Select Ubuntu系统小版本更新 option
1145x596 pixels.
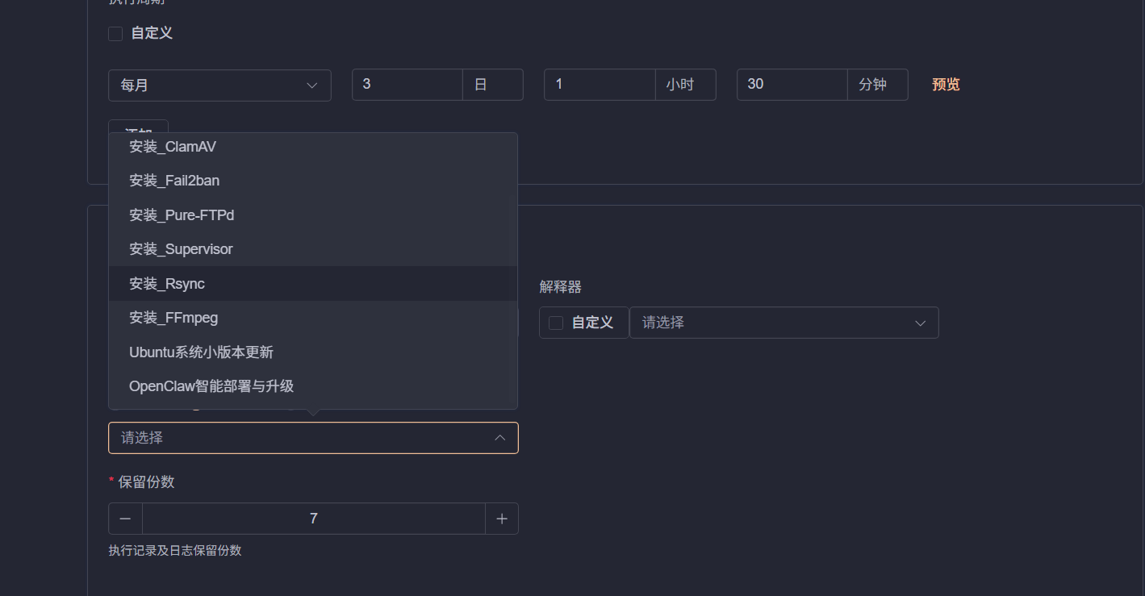click(201, 352)
